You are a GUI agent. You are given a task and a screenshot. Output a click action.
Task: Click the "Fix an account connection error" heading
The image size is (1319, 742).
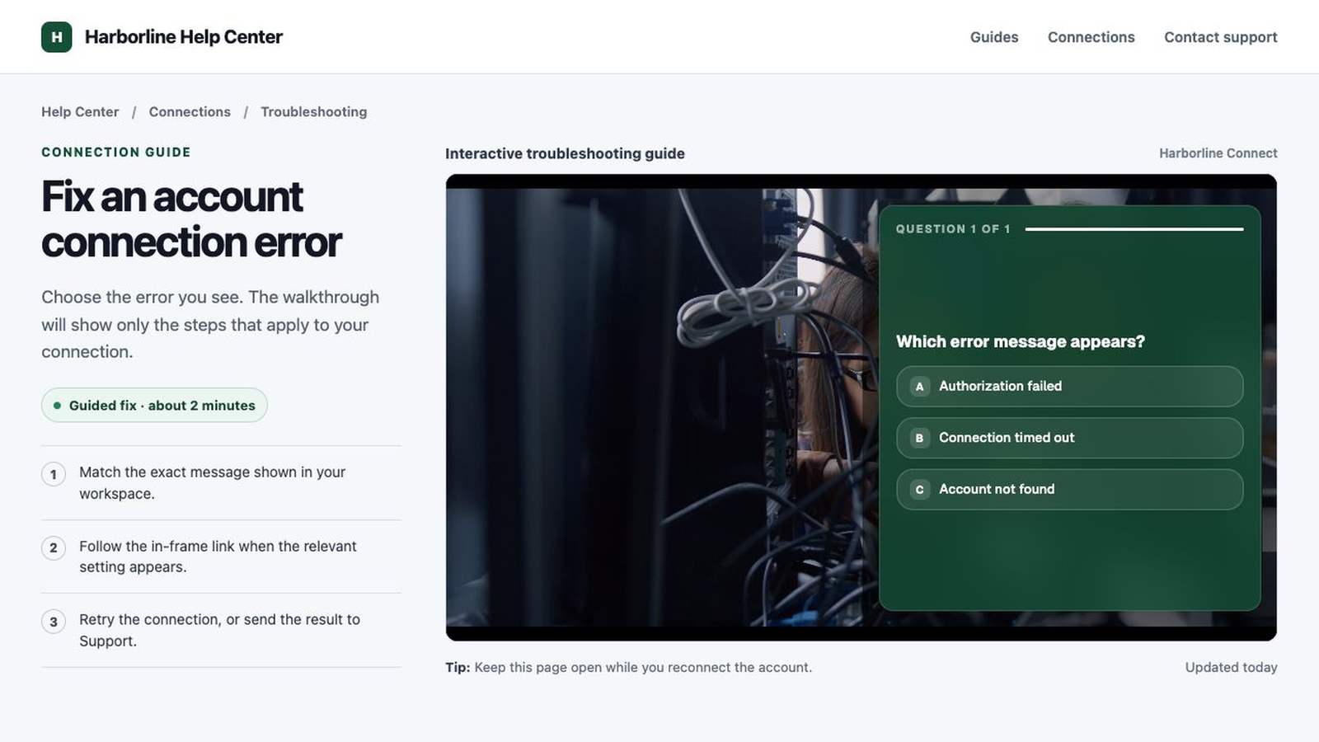coord(191,219)
